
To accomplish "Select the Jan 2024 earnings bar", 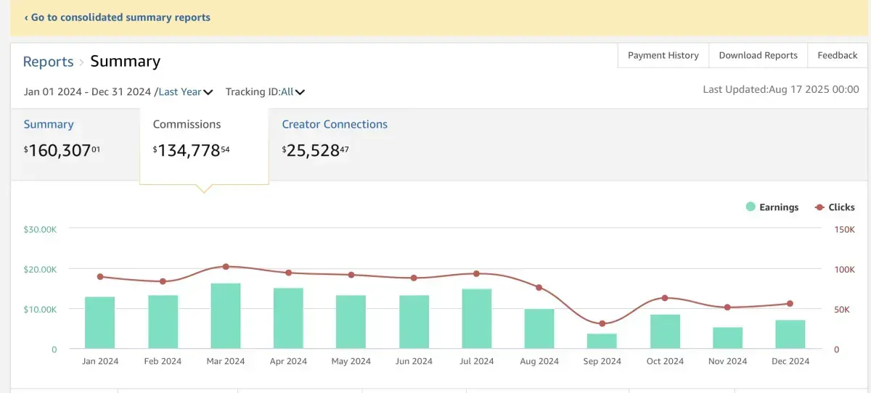I will pos(100,323).
